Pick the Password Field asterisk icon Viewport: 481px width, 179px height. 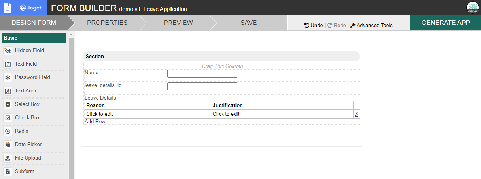pyautogui.click(x=8, y=77)
